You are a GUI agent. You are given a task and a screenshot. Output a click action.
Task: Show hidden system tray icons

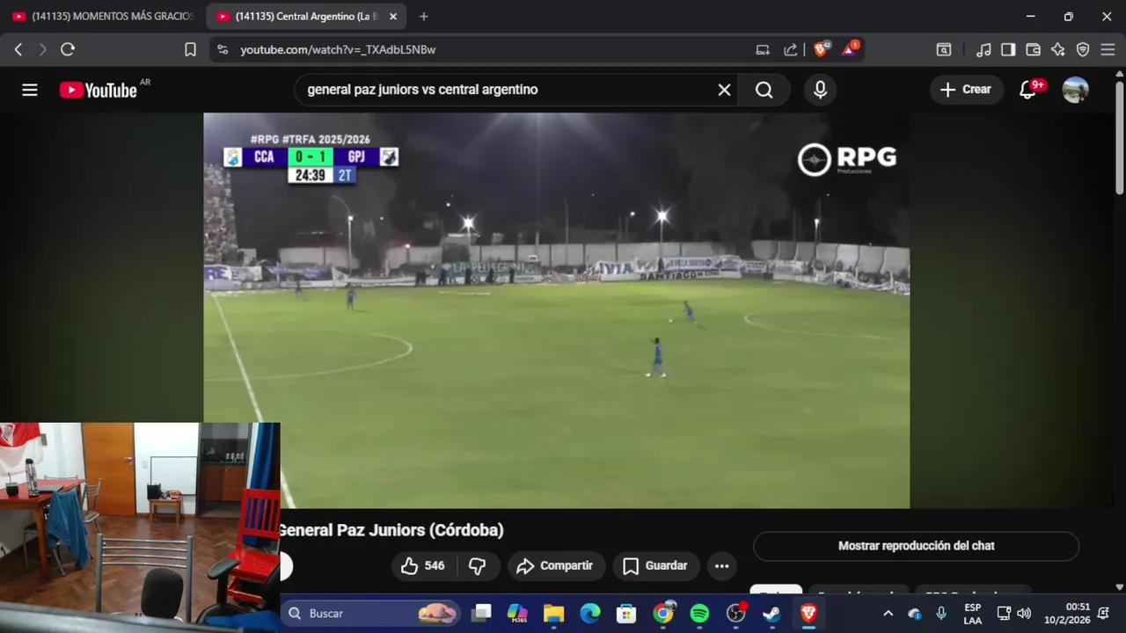(888, 614)
